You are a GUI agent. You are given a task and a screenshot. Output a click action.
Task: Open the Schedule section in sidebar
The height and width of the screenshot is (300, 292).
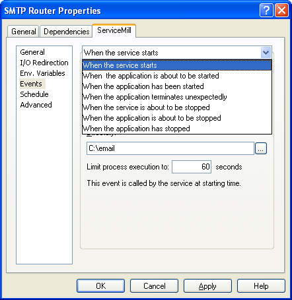[x=34, y=94]
